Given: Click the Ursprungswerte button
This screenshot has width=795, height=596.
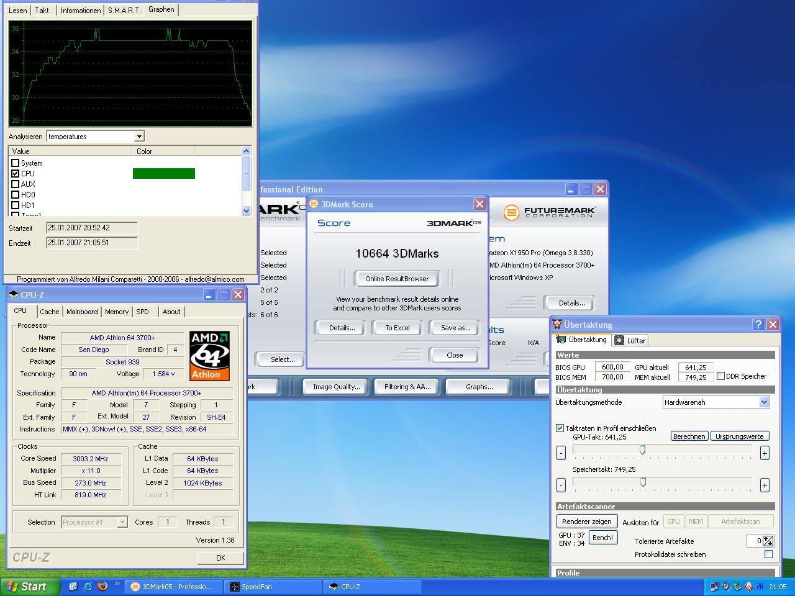Looking at the screenshot, I should pyautogui.click(x=739, y=436).
